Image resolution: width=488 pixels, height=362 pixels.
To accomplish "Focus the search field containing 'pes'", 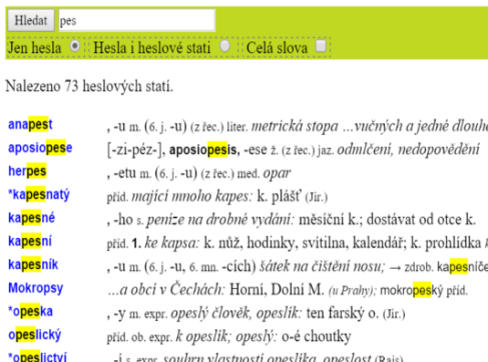I will click(137, 21).
